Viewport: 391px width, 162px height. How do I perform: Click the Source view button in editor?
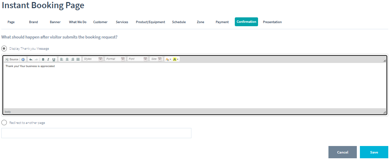[x=12, y=59]
